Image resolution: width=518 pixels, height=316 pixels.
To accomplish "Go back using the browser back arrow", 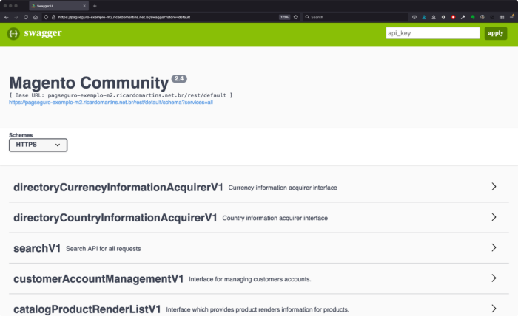I will pos(6,17).
